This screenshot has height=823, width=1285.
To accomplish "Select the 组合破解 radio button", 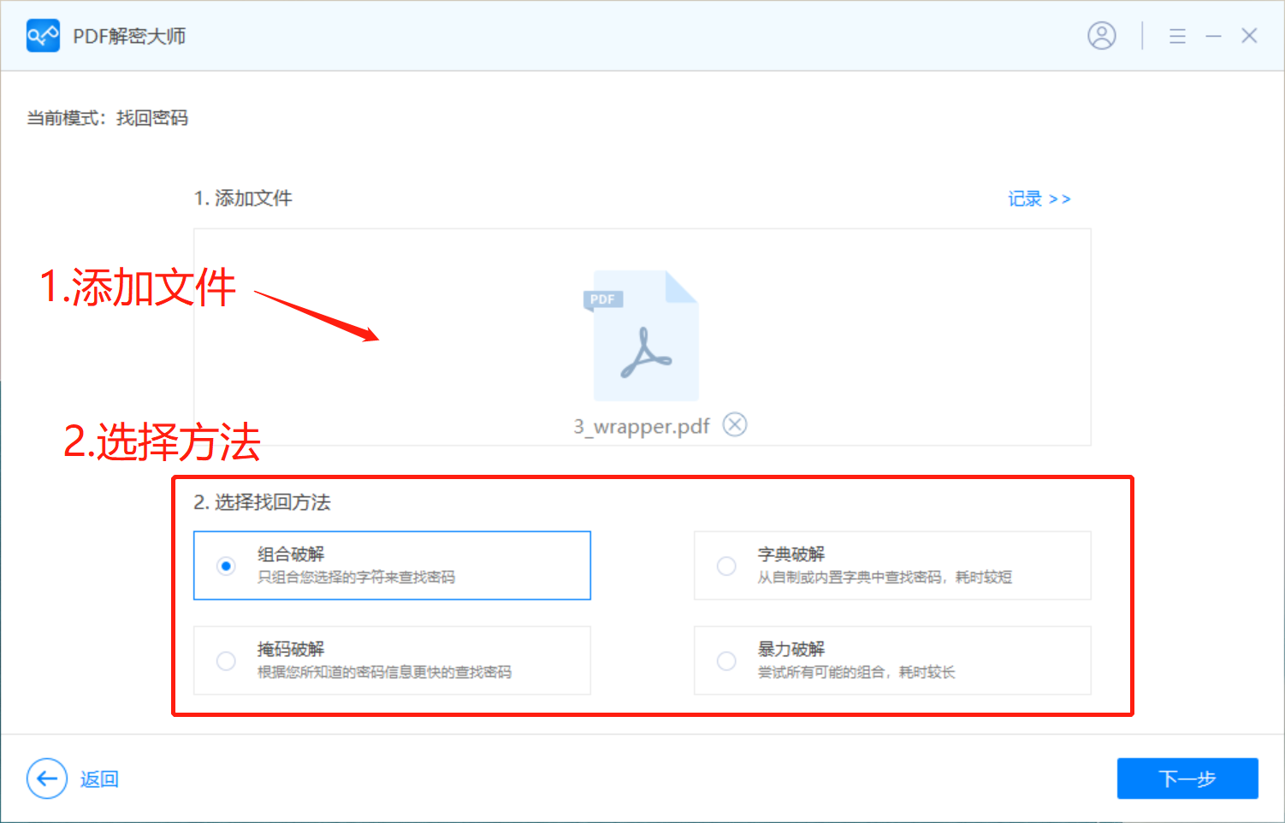I will coord(225,565).
